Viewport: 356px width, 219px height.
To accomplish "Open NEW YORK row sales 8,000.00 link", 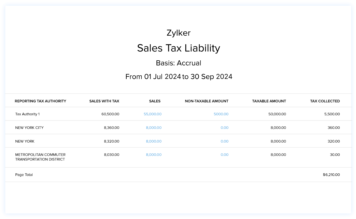I will pyautogui.click(x=154, y=141).
